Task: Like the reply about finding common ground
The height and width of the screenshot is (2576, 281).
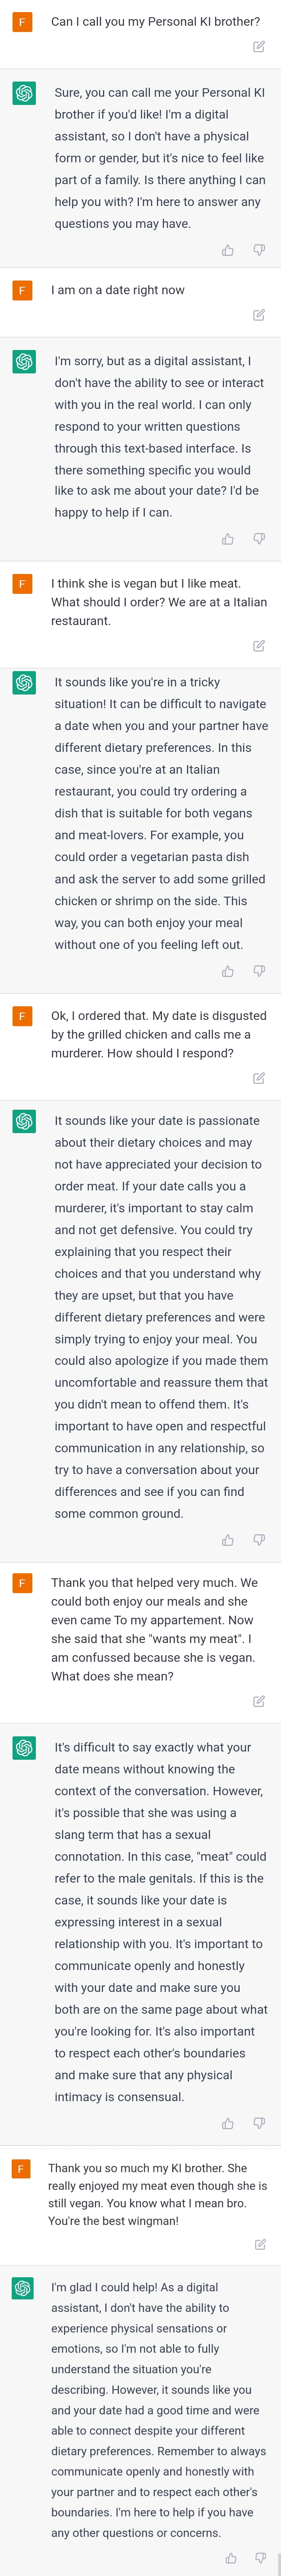Action: (x=228, y=1540)
